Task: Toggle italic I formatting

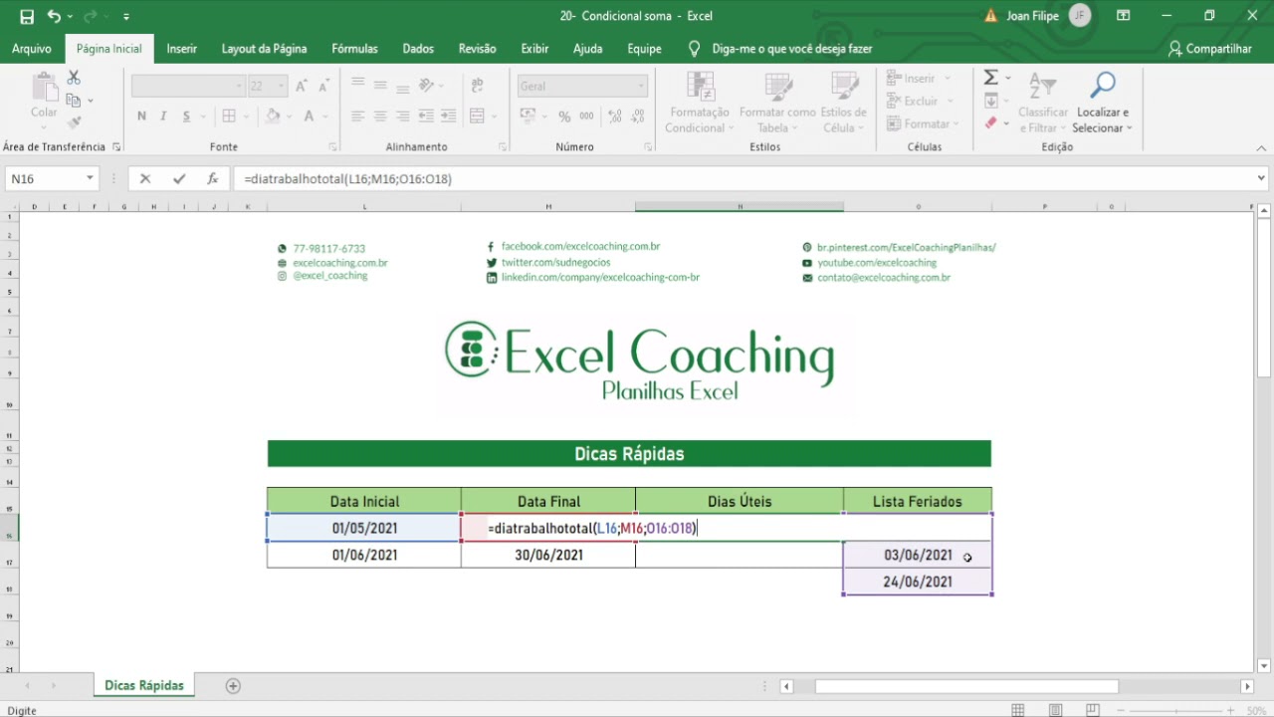Action: (x=163, y=117)
